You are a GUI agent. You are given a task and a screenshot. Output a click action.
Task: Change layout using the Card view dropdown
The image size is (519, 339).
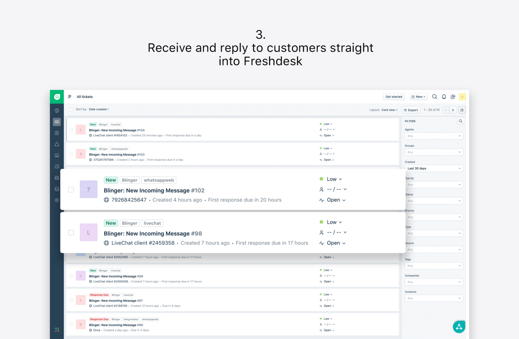389,110
